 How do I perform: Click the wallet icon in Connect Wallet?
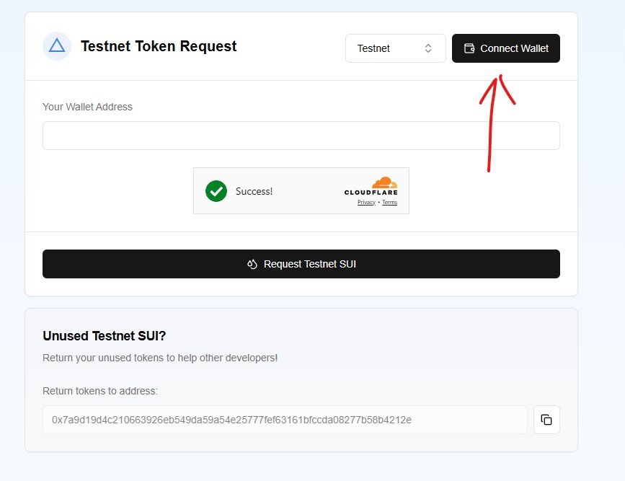click(x=469, y=48)
